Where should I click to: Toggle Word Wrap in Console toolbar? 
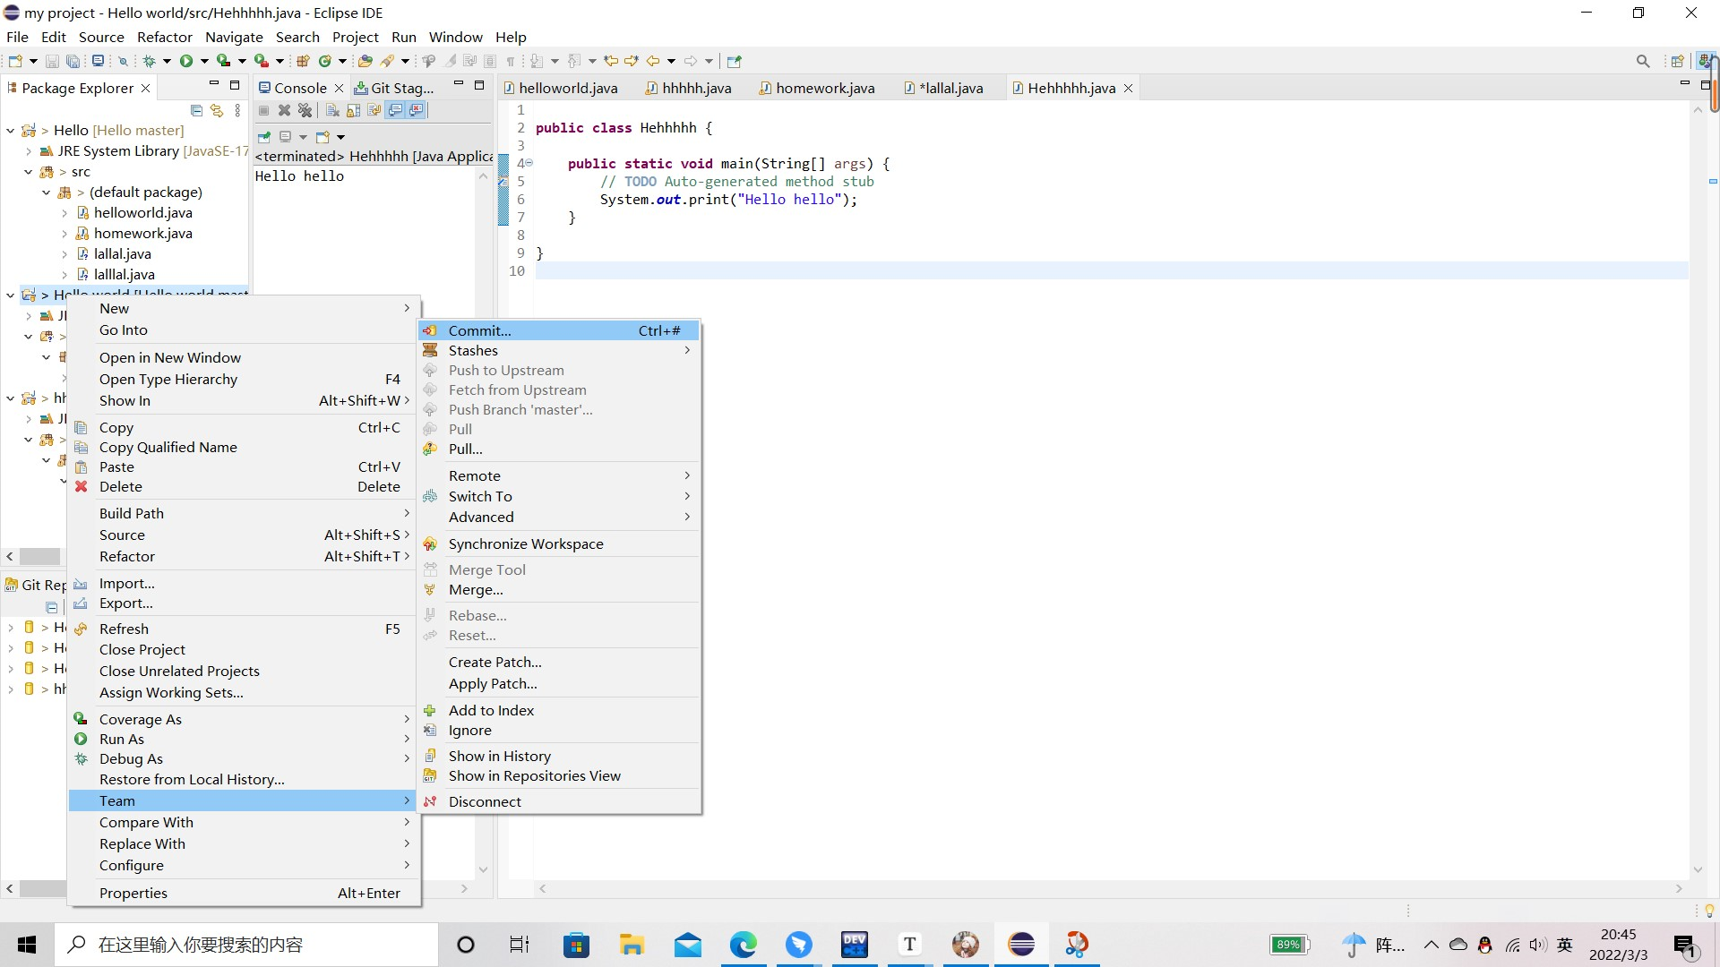pos(374,110)
